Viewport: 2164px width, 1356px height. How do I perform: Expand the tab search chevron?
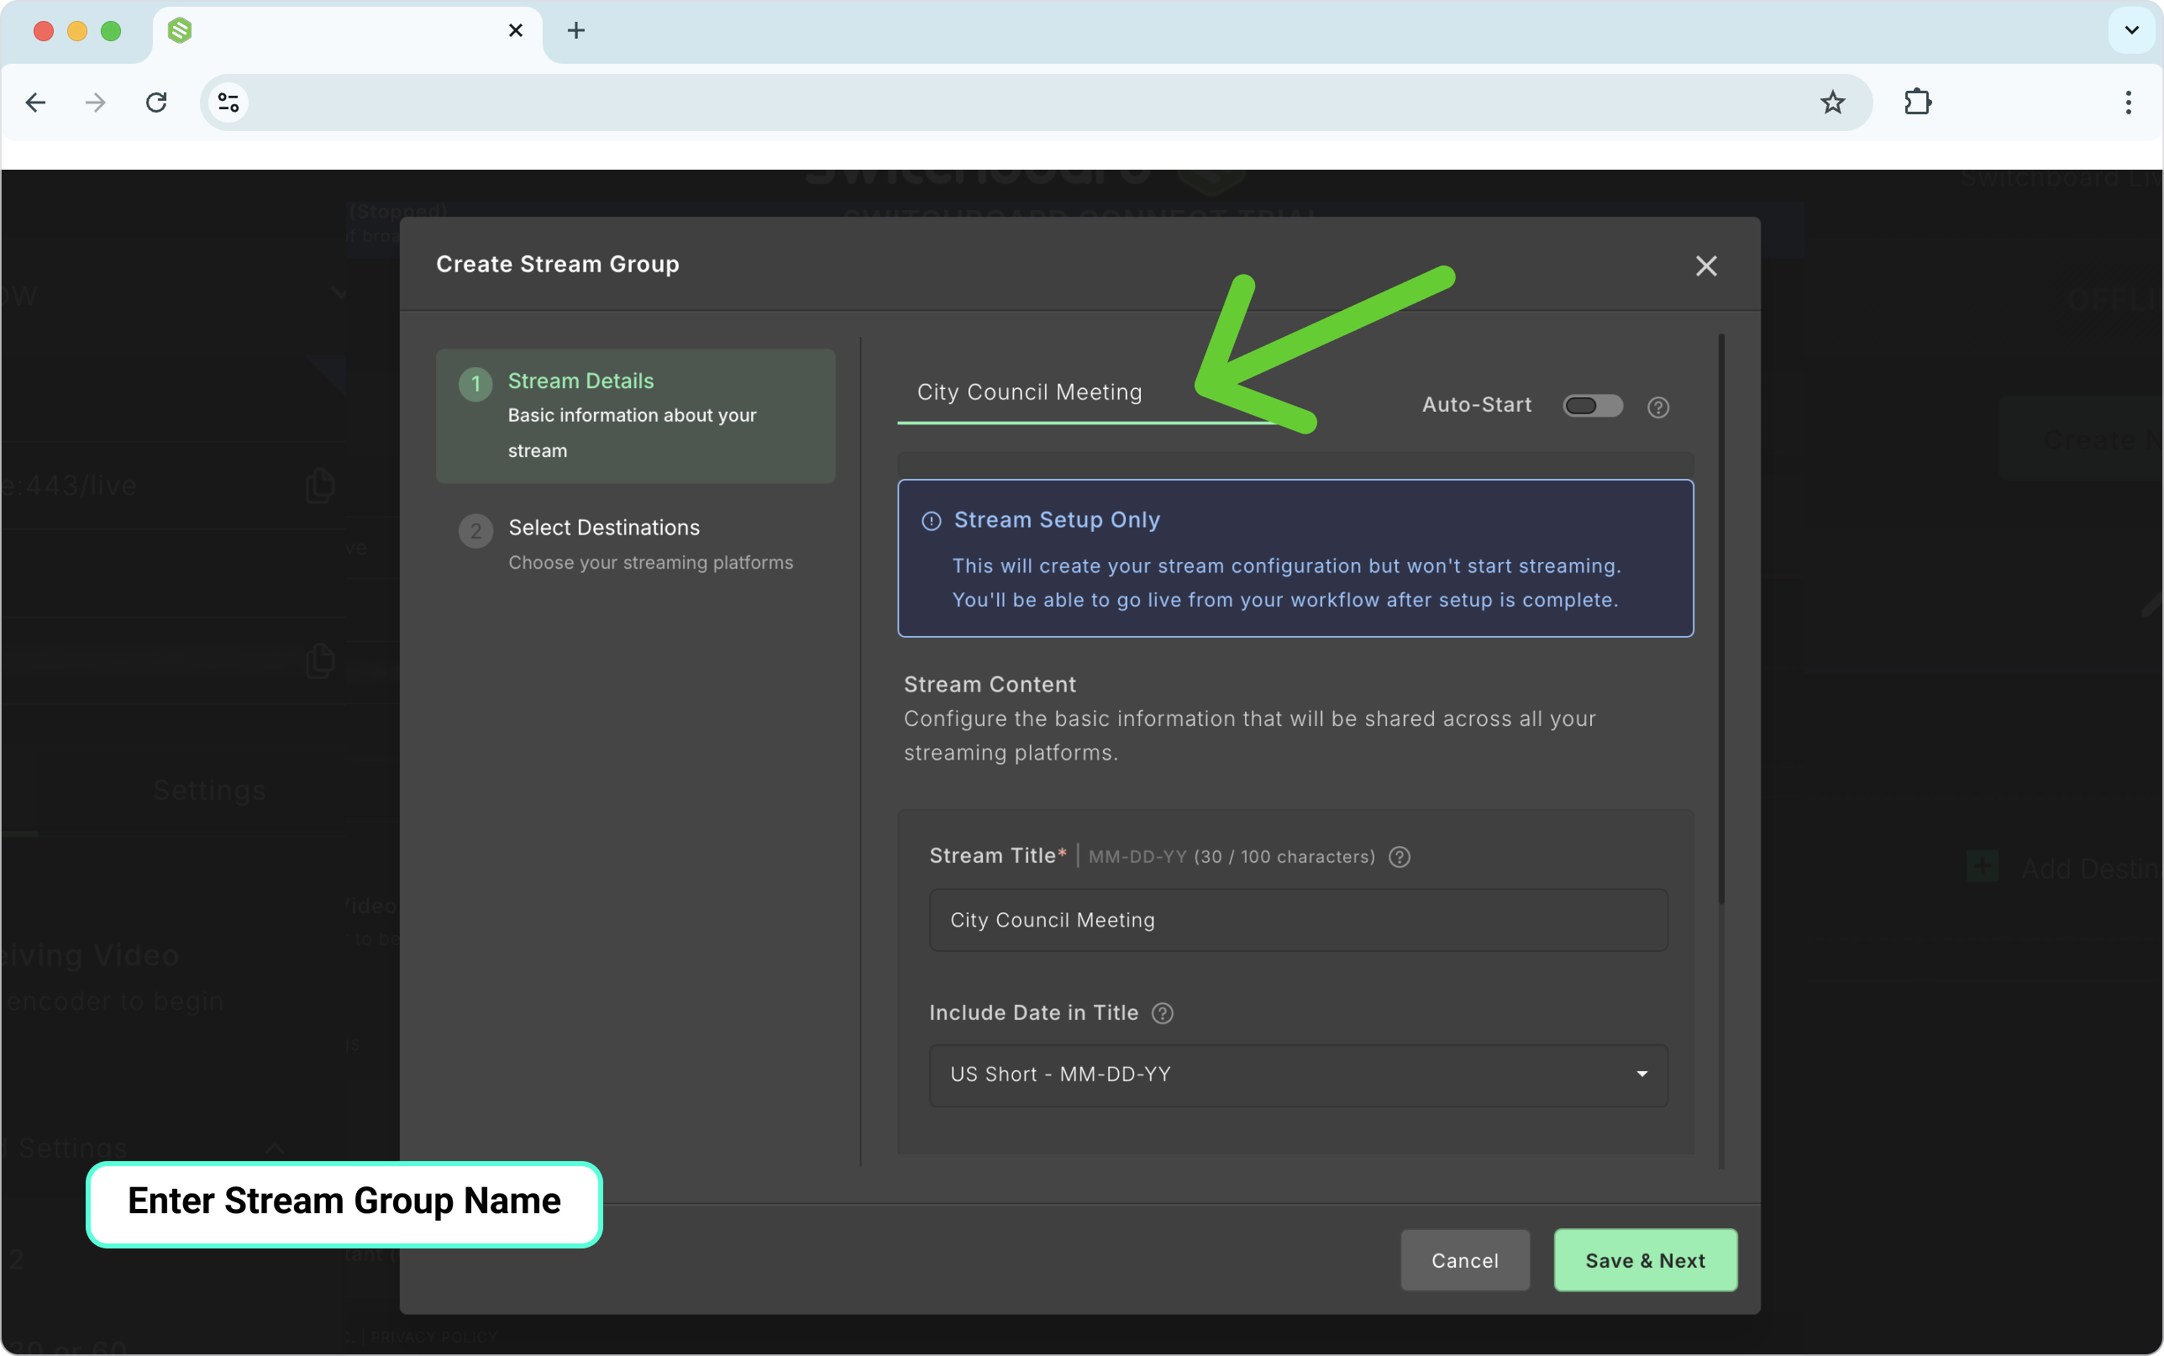tap(2132, 30)
